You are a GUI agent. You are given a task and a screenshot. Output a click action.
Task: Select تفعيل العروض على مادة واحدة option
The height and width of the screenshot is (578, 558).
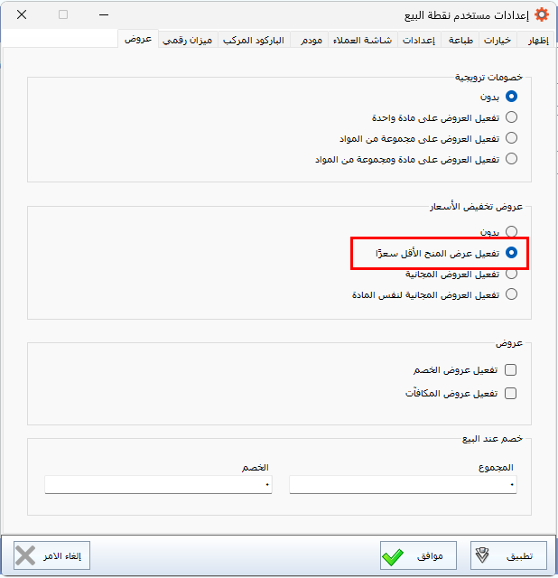(511, 117)
